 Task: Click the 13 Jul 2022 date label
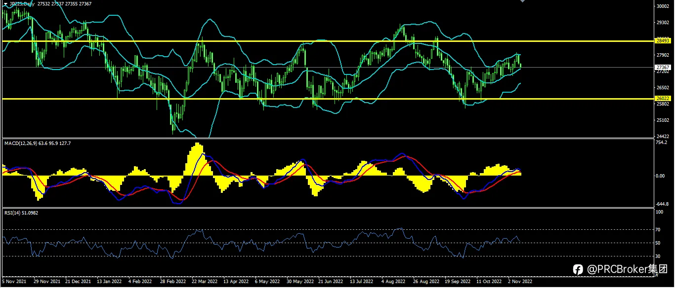[x=362, y=282]
